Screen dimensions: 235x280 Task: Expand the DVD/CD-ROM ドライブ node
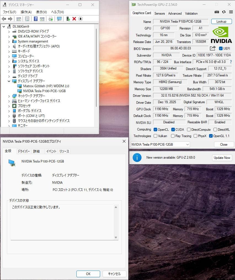[x=9, y=31]
